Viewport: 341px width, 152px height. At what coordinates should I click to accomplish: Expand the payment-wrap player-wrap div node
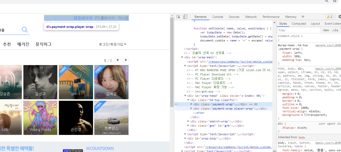tap(191, 109)
